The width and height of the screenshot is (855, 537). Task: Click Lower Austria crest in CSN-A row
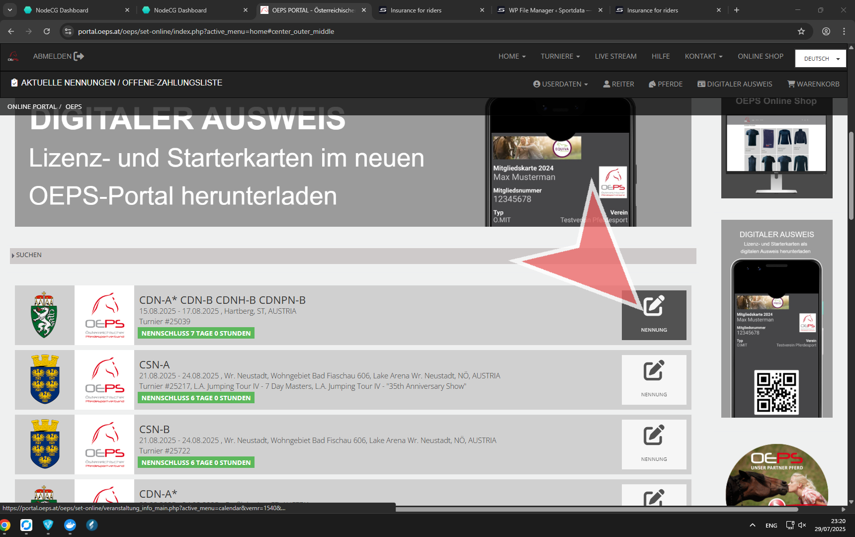click(45, 379)
